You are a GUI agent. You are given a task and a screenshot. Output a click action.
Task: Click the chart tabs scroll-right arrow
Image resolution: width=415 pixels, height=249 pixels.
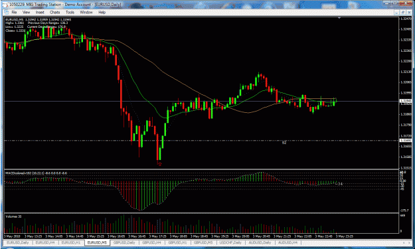click(408, 242)
